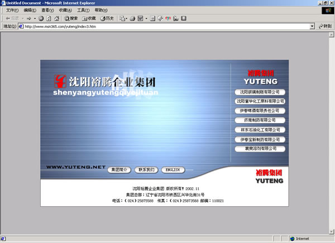The height and width of the screenshot is (243, 335).
Task: Open the 工具(T) menu
Action: click(x=83, y=10)
